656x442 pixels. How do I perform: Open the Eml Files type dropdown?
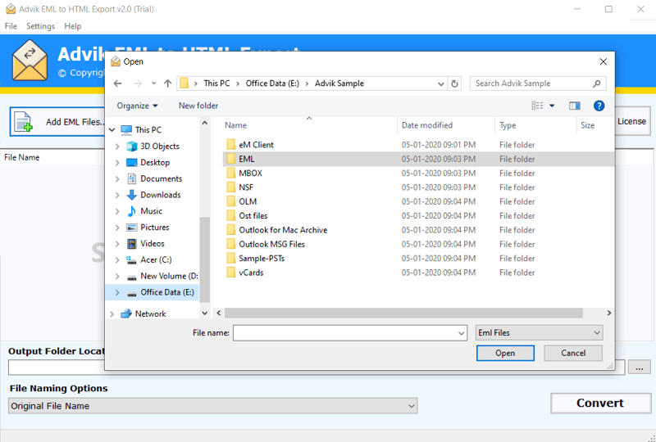coord(540,333)
